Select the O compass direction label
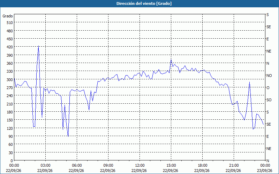 pos(268,88)
